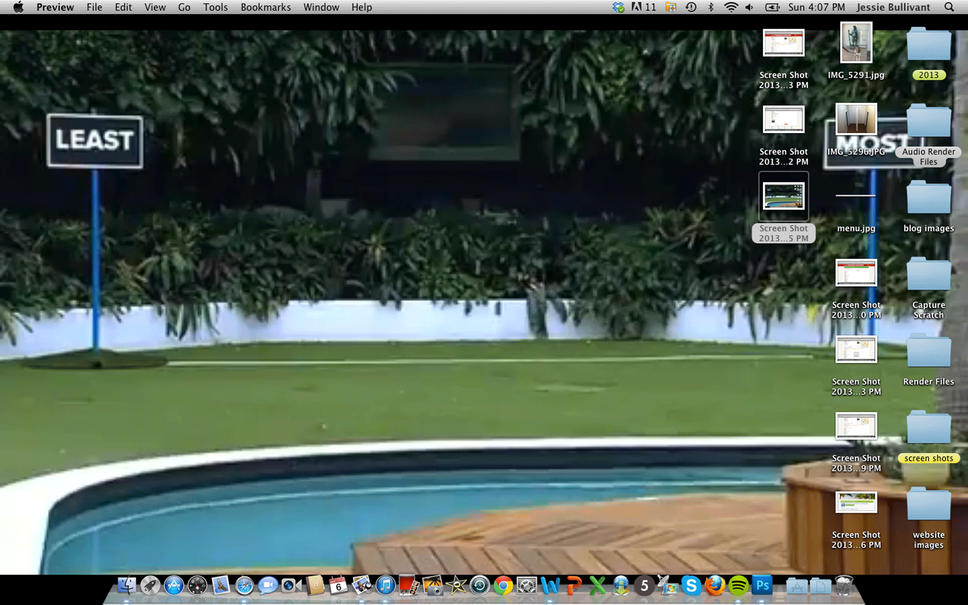This screenshot has width=968, height=605.
Task: Open Spotlight search magnifier
Action: (x=949, y=7)
